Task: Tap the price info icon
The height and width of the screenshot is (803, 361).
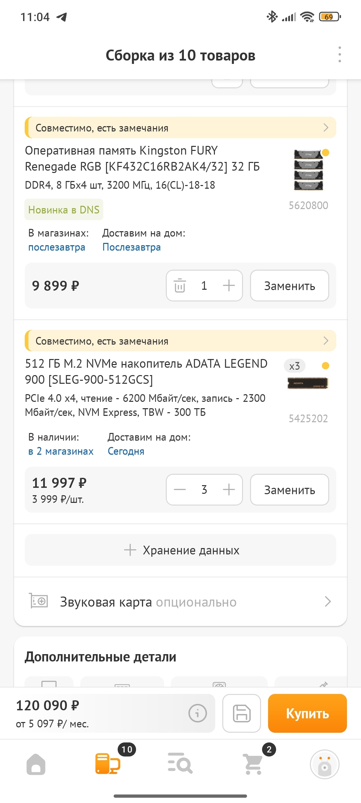Action: coord(198,713)
